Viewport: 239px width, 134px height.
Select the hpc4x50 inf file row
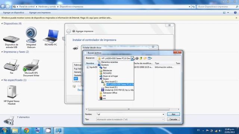pyautogui.click(x=92, y=67)
